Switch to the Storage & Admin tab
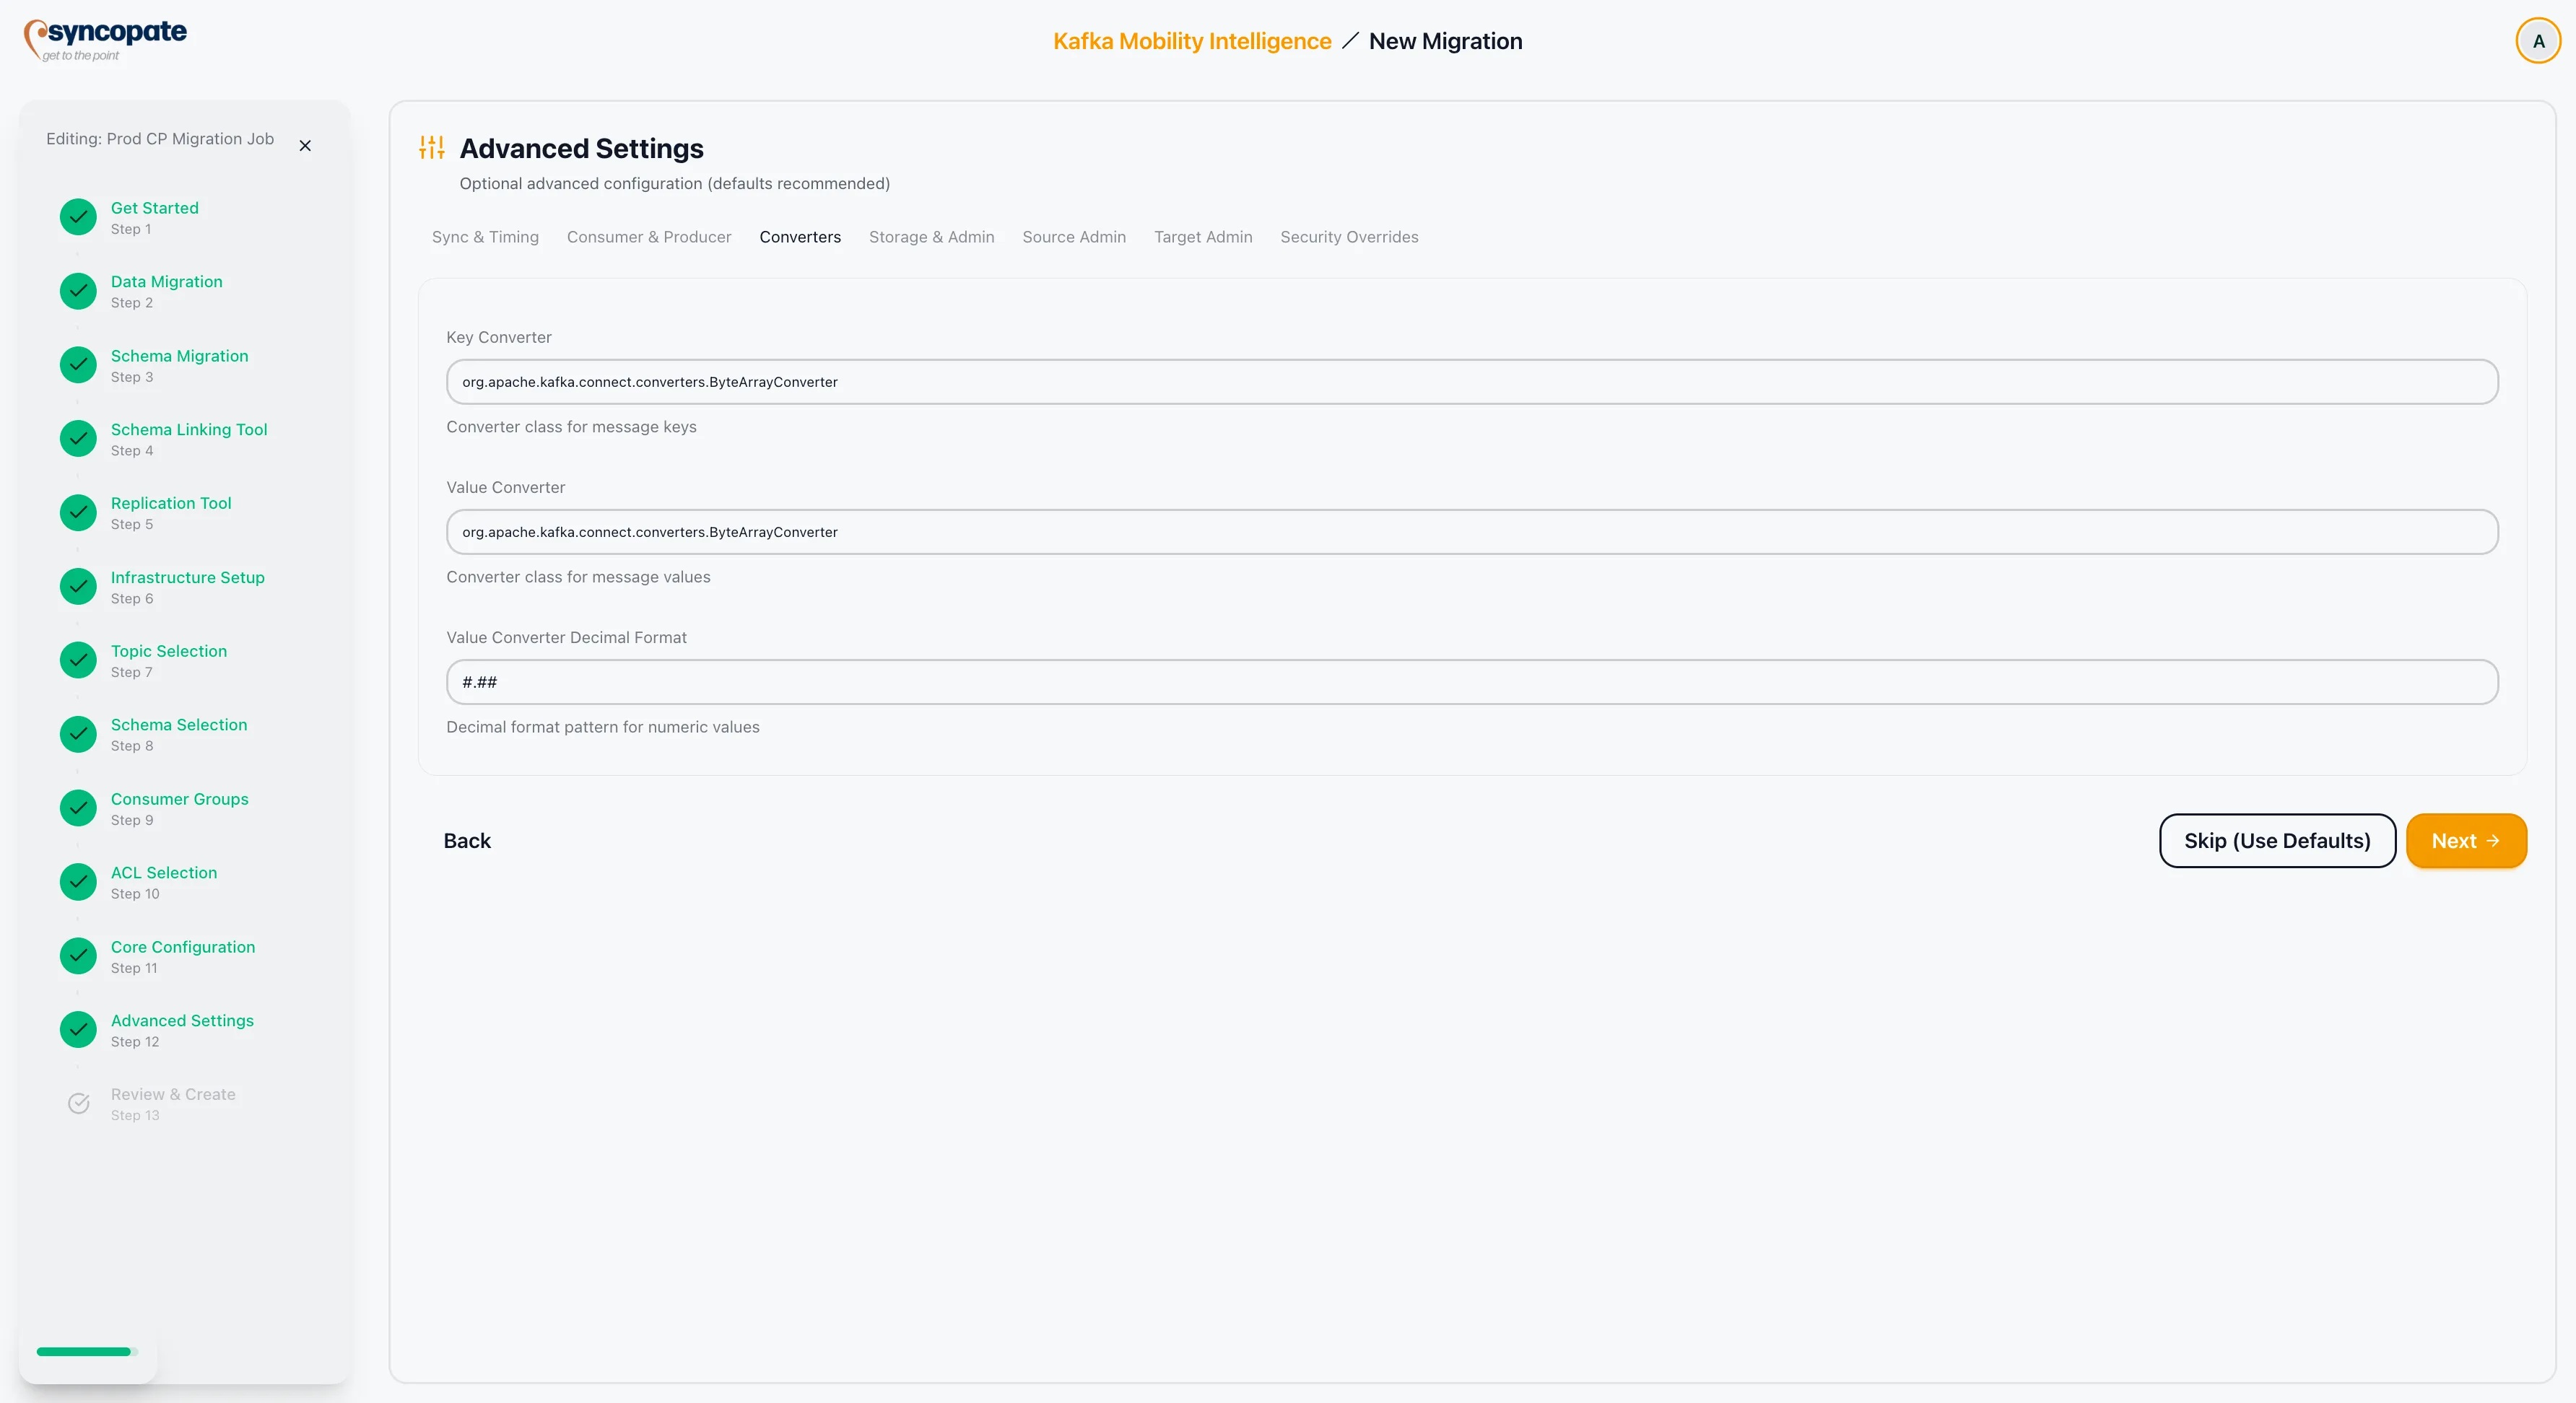Image resolution: width=2576 pixels, height=1403 pixels. (931, 237)
